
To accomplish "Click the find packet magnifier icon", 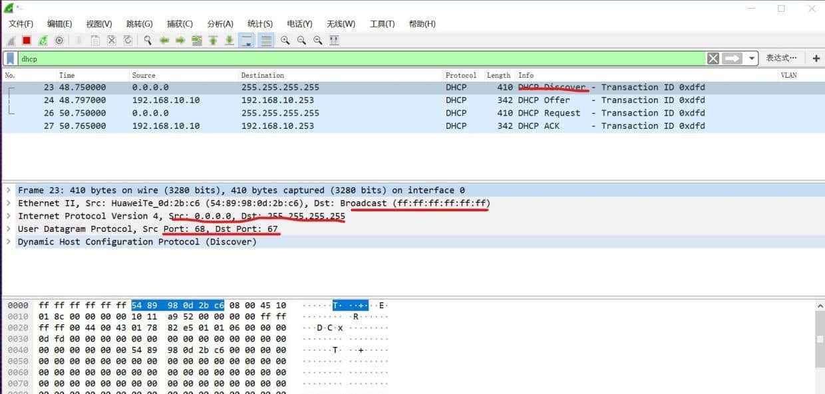I will tap(147, 40).
